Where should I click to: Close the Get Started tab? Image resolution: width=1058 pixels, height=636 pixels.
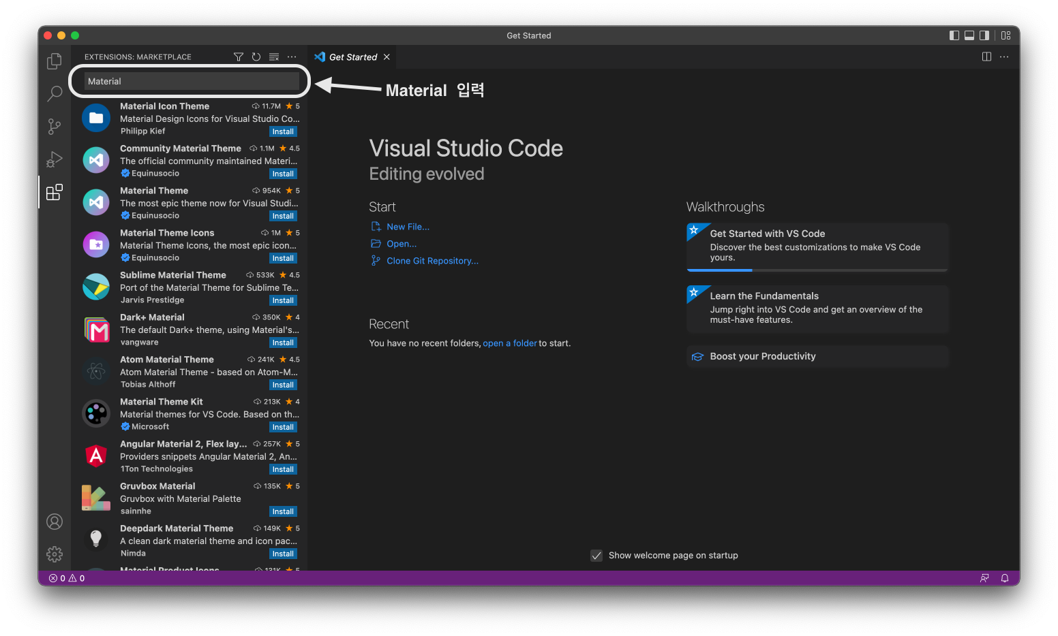coord(387,57)
